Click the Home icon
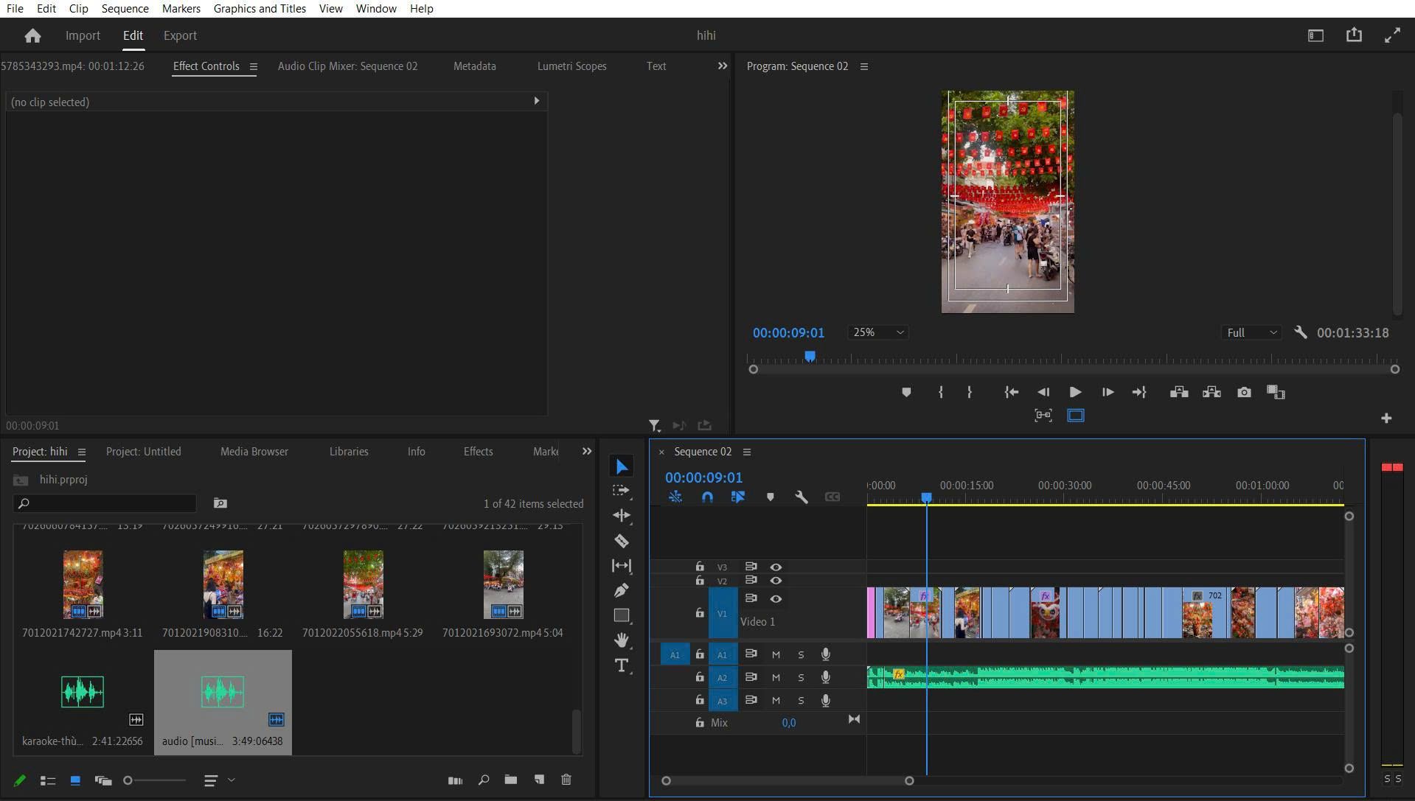 tap(32, 35)
